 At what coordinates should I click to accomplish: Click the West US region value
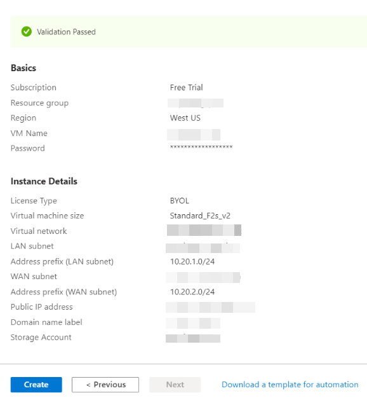(185, 118)
